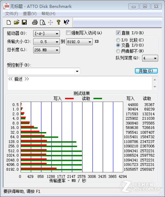165x197 pixels.
Task: Click the four-arrow move toolbar icon
Action: (x=50, y=22)
